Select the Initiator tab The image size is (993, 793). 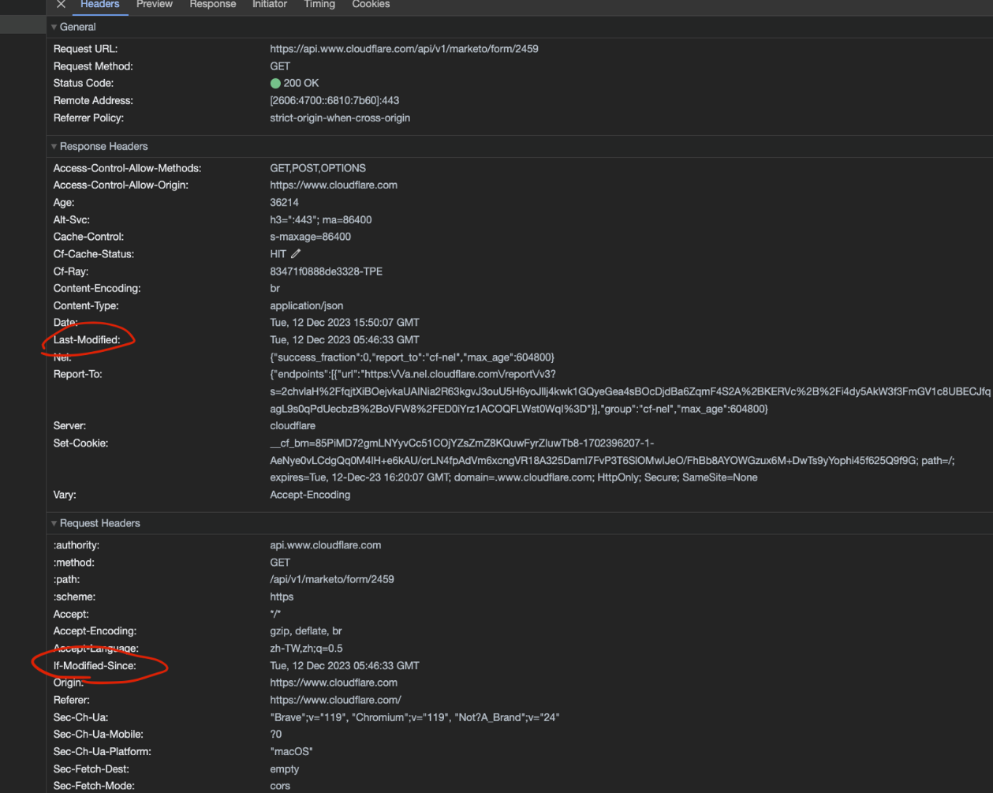pyautogui.click(x=269, y=4)
